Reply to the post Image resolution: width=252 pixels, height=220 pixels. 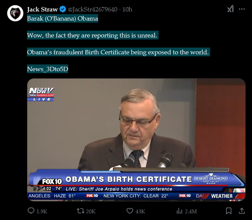pyautogui.click(x=31, y=211)
